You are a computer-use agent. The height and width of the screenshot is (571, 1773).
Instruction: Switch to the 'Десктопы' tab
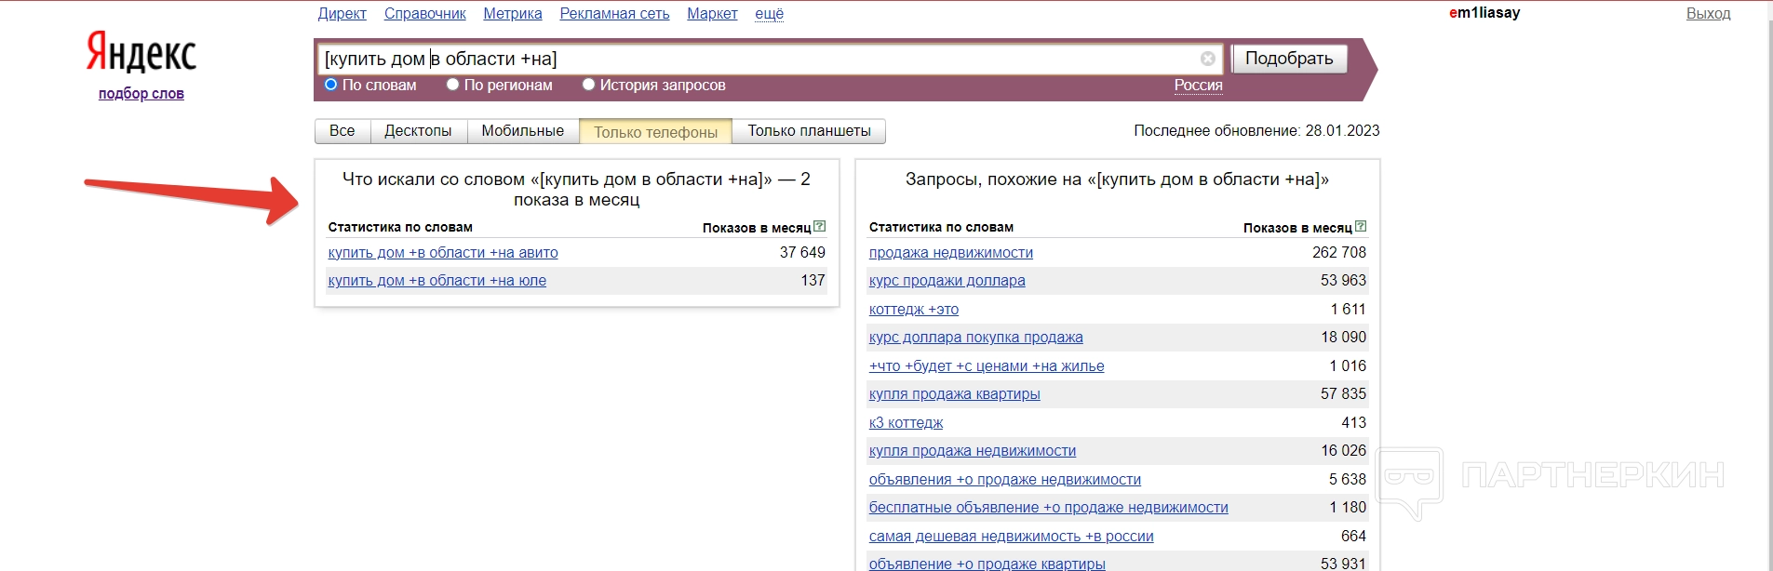[x=419, y=131]
